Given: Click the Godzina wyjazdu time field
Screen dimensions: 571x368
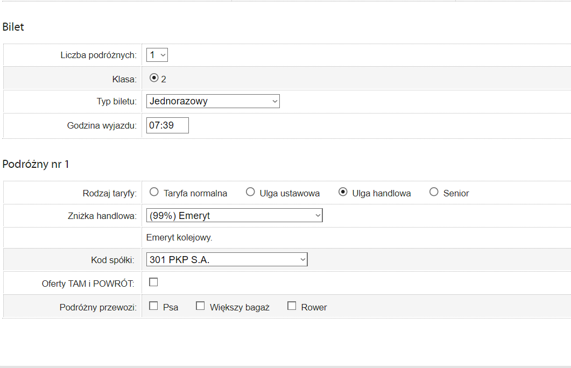Looking at the screenshot, I should 167,125.
